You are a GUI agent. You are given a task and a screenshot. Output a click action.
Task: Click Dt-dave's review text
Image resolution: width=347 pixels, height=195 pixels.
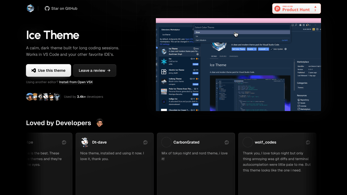pyautogui.click(x=112, y=156)
